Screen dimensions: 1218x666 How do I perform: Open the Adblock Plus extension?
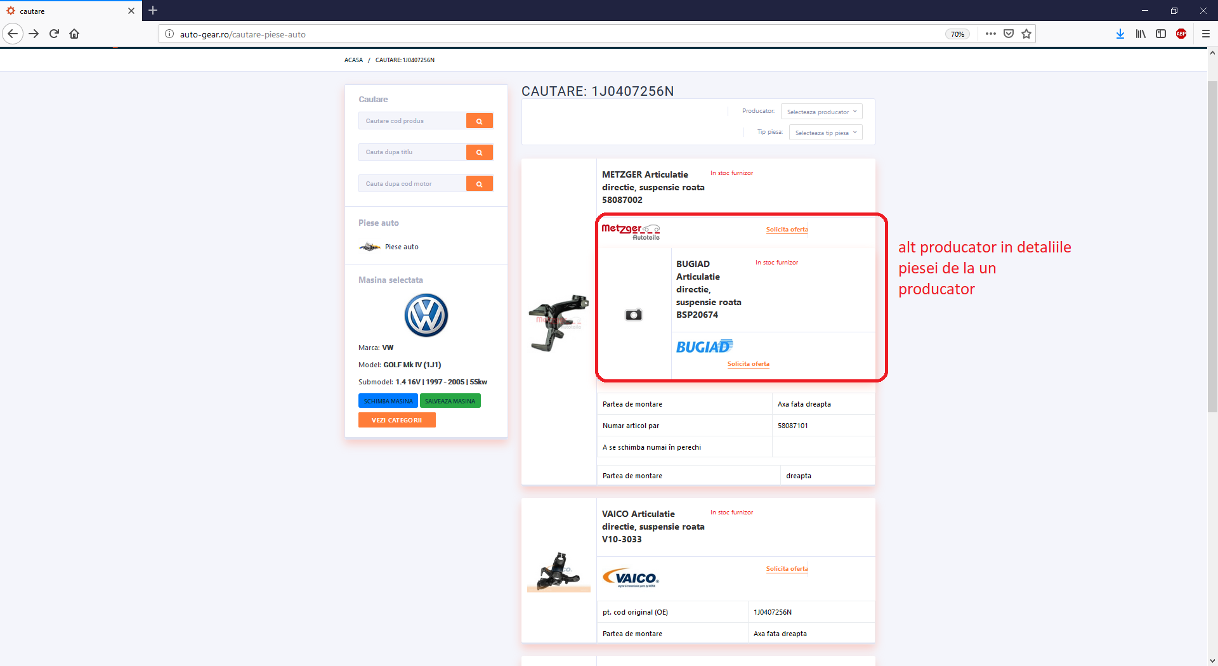pyautogui.click(x=1181, y=34)
